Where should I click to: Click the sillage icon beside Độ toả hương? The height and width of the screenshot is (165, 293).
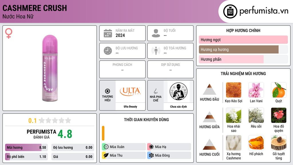click(156, 51)
